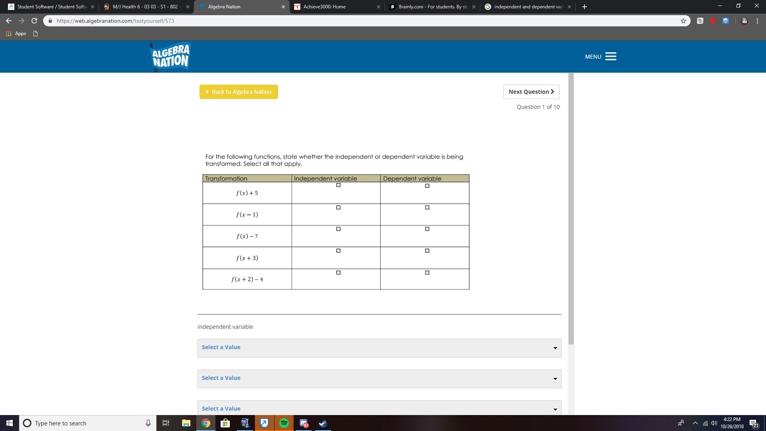
Task: Open Steam from the taskbar
Action: (323, 423)
